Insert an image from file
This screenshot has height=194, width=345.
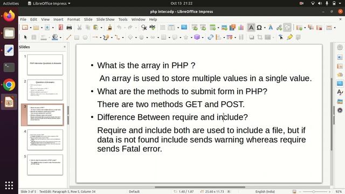point(224,27)
